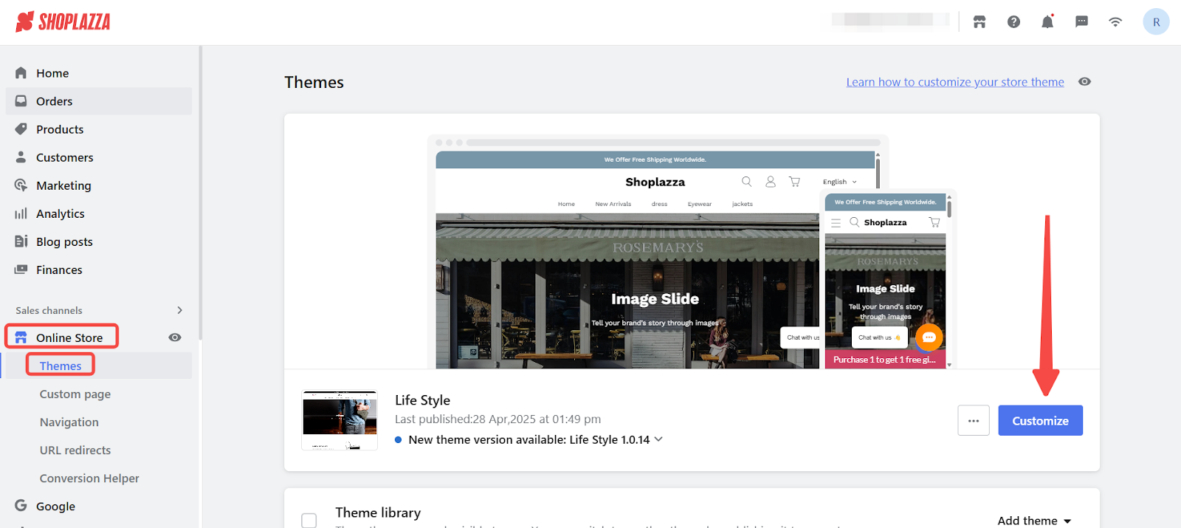
Task: Open URL redirects under Online Store
Action: coord(75,450)
